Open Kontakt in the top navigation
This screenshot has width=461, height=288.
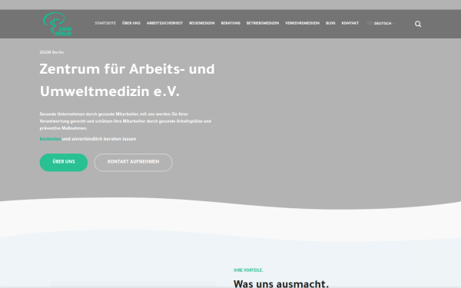coord(350,23)
